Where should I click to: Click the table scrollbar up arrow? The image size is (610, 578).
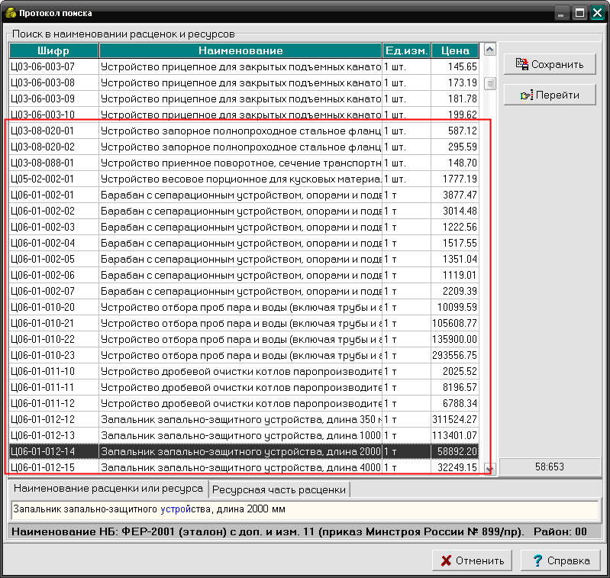[490, 50]
